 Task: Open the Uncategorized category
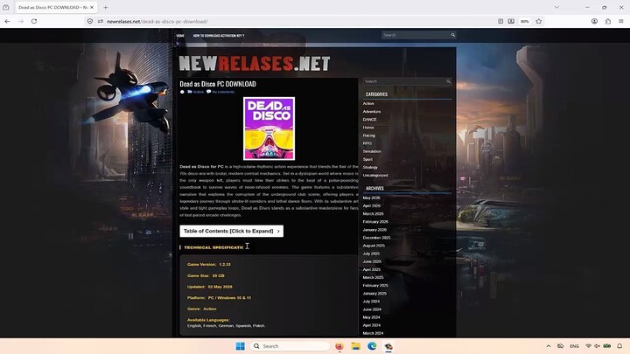(x=375, y=176)
